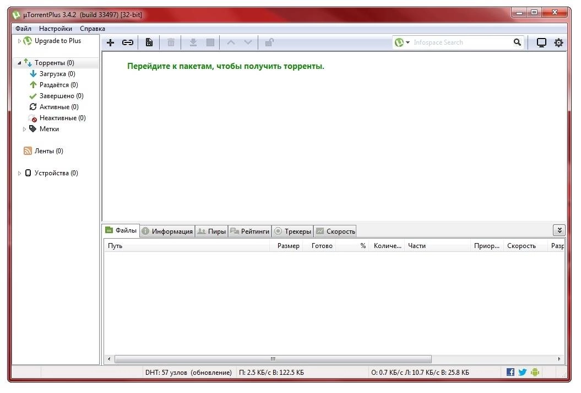Click the Завершено green checkmark icon
Image resolution: width=581 pixels, height=393 pixels.
(x=33, y=96)
